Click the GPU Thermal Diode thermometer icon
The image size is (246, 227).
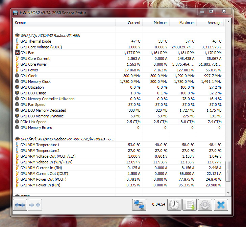17,41
